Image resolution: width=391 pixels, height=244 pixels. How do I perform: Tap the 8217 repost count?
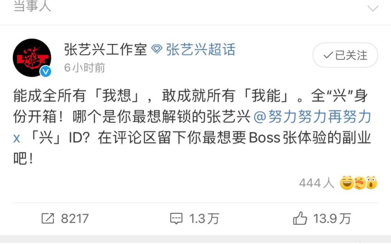point(75,219)
